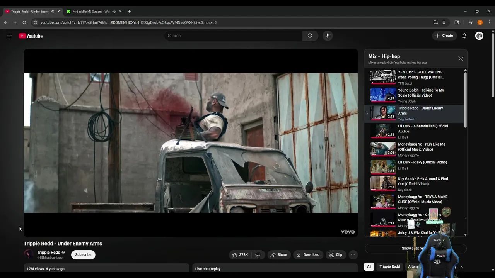Click the search magnifier button

coord(310,36)
